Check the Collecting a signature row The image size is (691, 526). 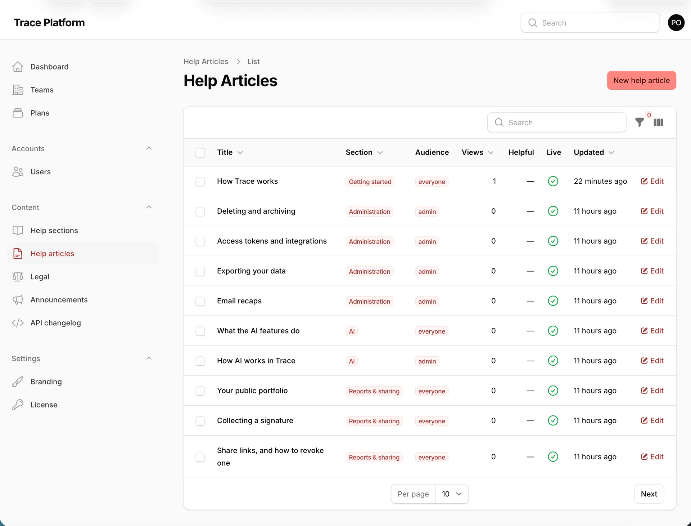pyautogui.click(x=200, y=420)
